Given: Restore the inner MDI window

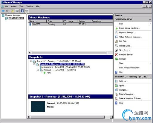Looking at the screenshot, I should click(147, 7).
